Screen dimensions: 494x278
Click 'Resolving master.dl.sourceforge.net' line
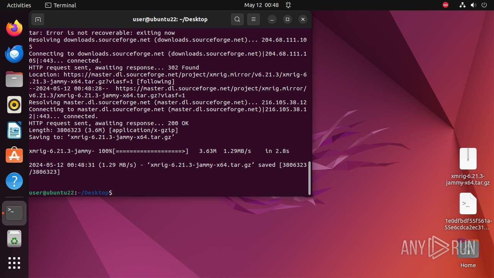pyautogui.click(x=168, y=102)
